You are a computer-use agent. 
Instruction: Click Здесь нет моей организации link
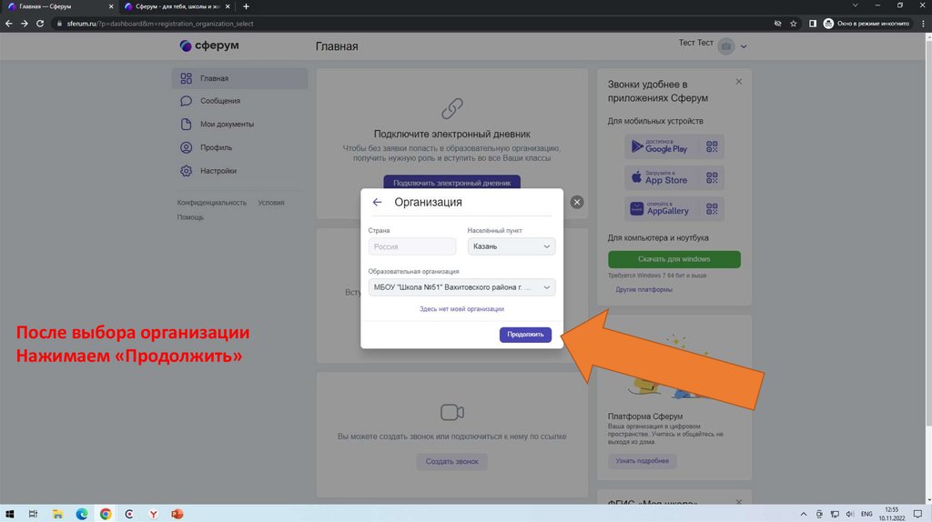(x=461, y=309)
